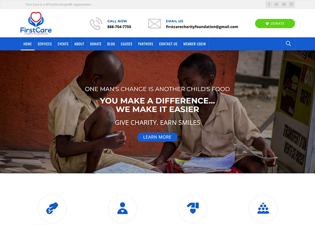
Task: Click the search magnifier icon
Action: pyautogui.click(x=288, y=44)
